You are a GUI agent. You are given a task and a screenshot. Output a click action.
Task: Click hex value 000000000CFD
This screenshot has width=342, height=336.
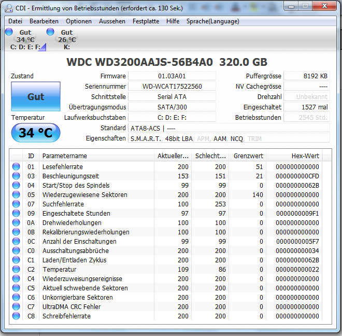point(297,176)
